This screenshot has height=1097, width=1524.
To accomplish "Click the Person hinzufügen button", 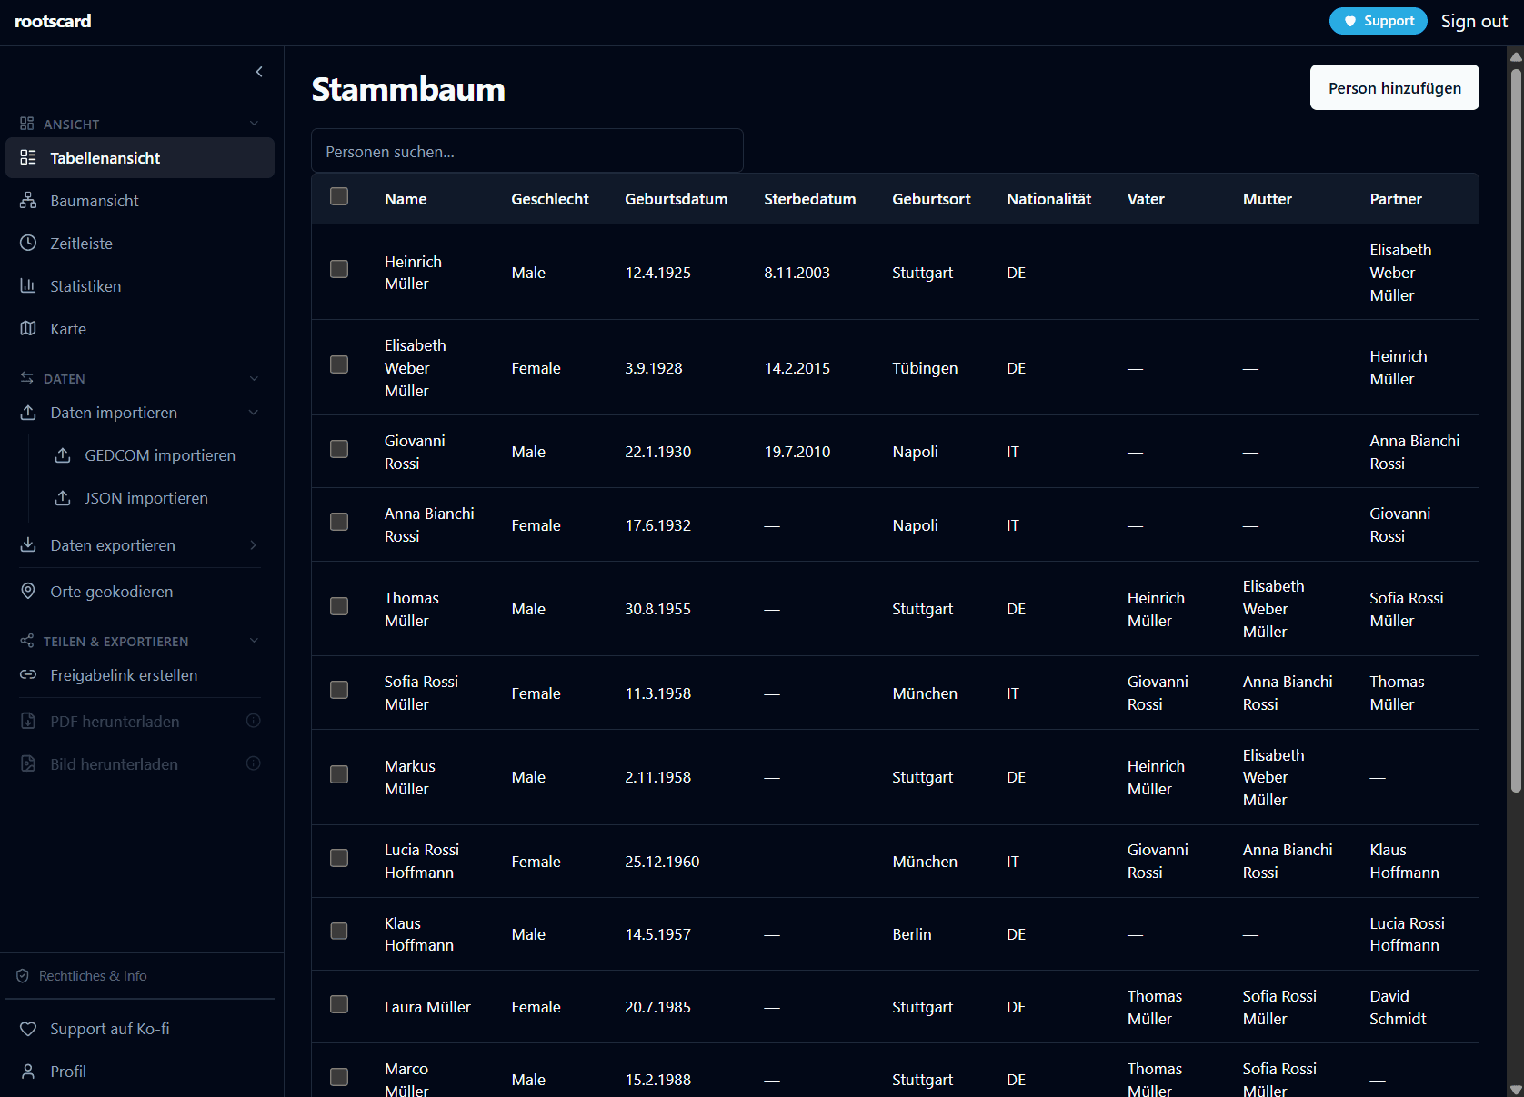I will pyautogui.click(x=1394, y=88).
